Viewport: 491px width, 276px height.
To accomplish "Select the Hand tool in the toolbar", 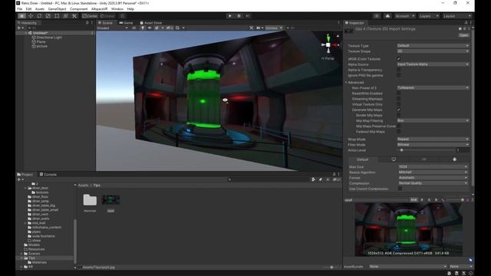I will (21, 16).
